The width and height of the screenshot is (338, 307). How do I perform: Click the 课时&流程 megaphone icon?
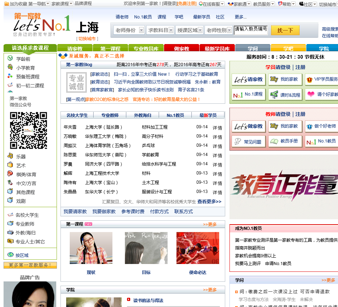pyautogui.click(x=274, y=95)
